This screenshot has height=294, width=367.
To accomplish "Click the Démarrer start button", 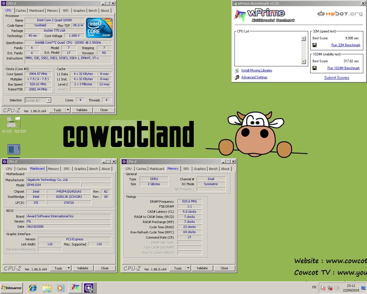I will tap(11, 288).
